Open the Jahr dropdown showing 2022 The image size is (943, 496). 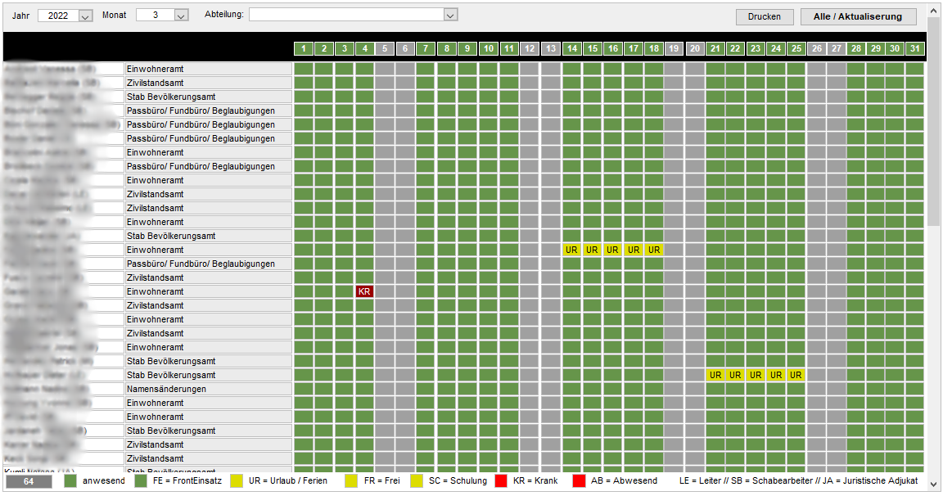[x=85, y=16]
